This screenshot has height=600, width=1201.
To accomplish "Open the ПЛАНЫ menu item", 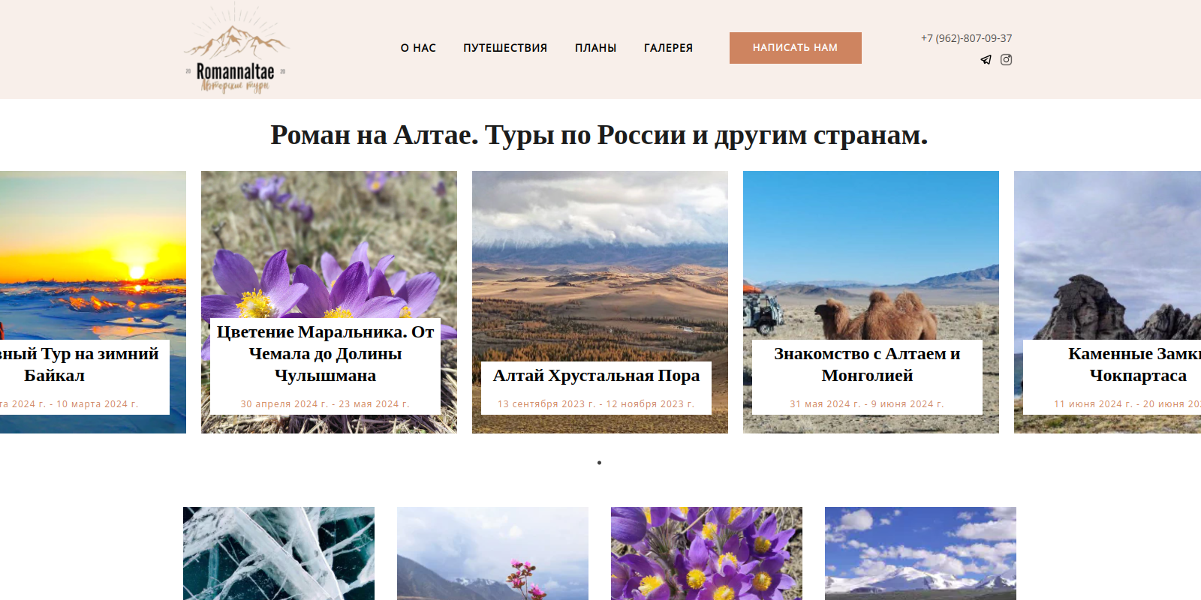I will point(596,48).
